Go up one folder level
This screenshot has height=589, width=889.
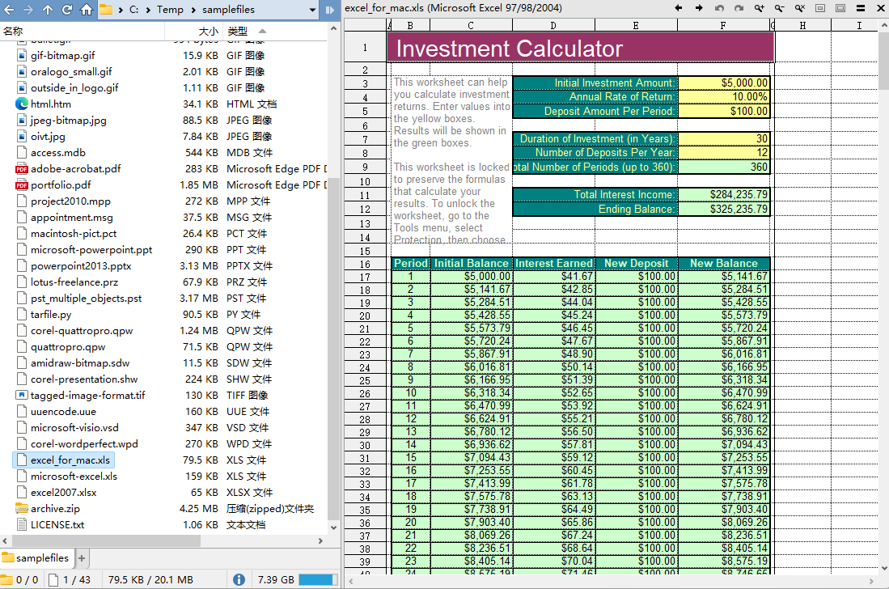tap(48, 10)
